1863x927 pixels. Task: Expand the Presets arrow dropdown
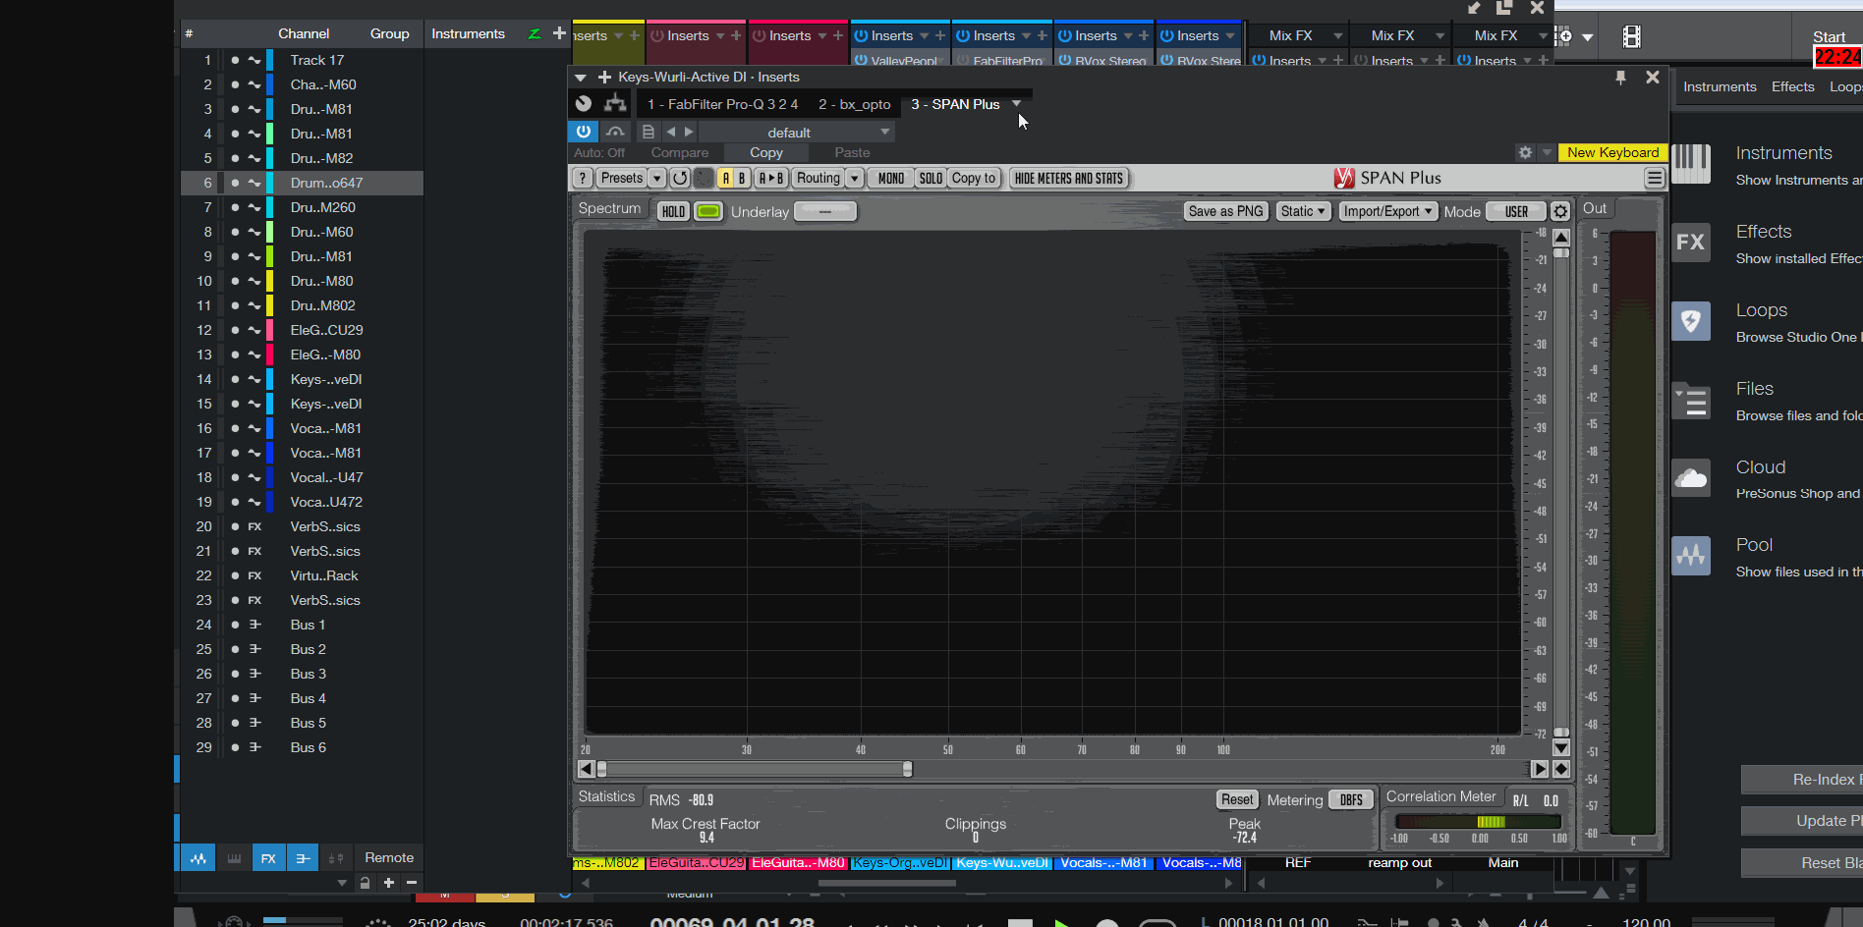coord(657,178)
